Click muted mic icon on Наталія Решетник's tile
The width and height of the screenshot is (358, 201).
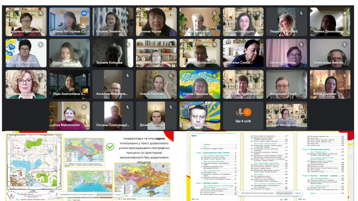41,45
